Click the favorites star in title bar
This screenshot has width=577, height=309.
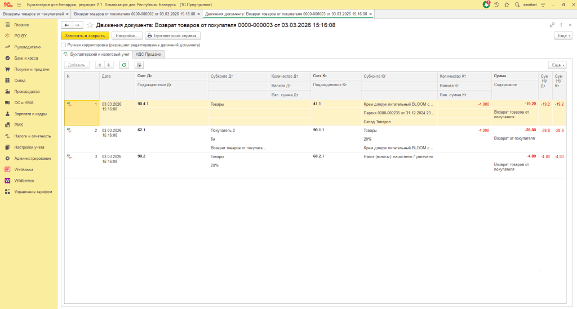click(x=507, y=5)
